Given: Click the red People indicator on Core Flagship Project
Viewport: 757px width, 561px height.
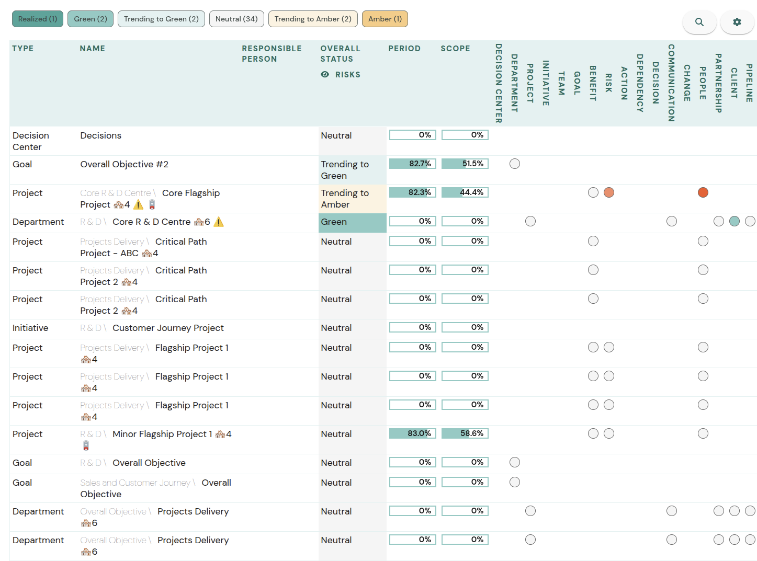Looking at the screenshot, I should click(703, 192).
